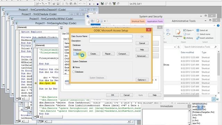Viewport: 222px width, 125px height.
Task: Click the Add Standard EXE Project toolbar icon
Action: point(37,4)
